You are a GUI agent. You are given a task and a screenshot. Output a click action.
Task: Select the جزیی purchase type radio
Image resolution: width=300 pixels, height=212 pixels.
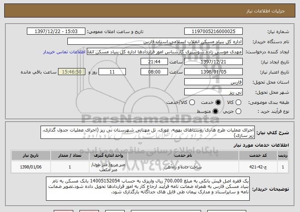[238, 111]
